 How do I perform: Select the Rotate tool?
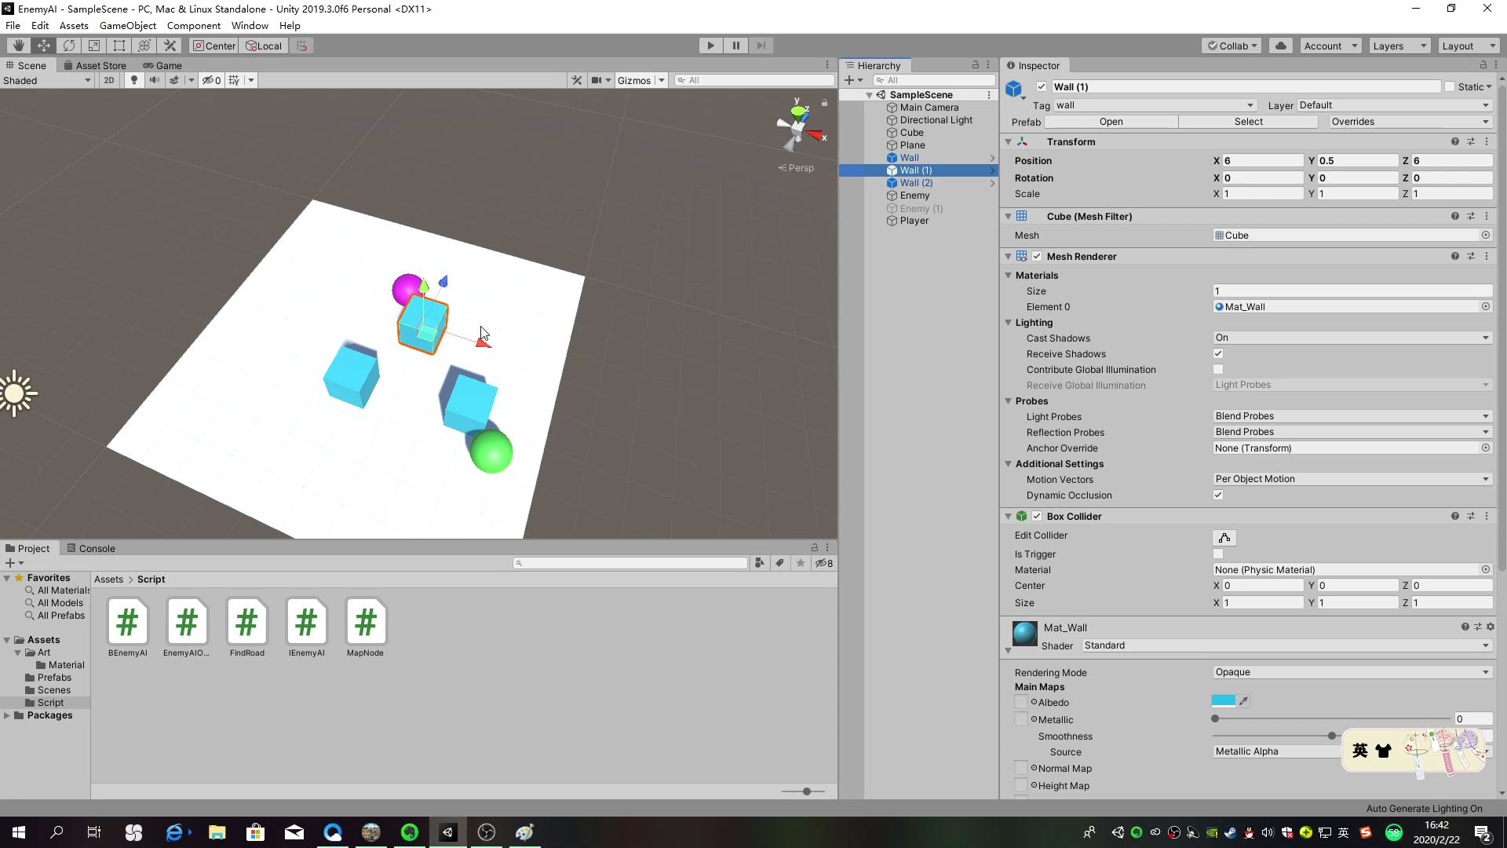click(x=69, y=46)
